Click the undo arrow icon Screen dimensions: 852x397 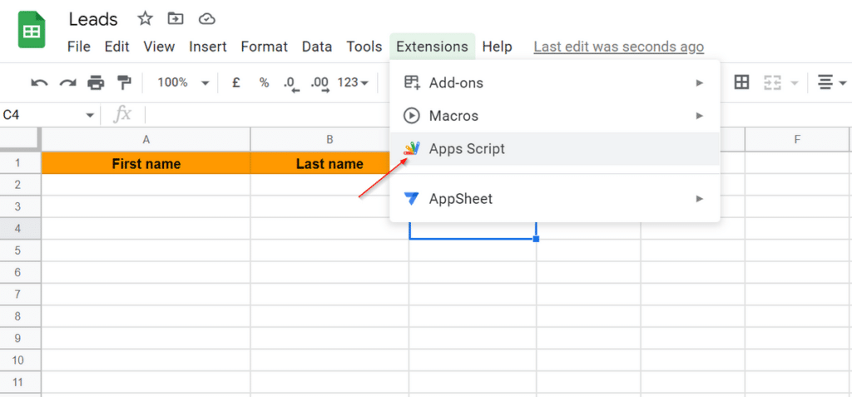pyautogui.click(x=39, y=82)
